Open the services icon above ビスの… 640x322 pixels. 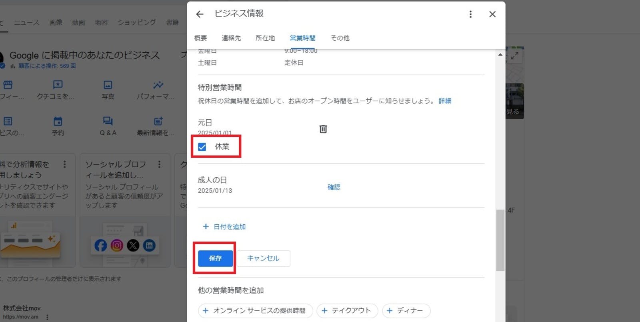8,121
